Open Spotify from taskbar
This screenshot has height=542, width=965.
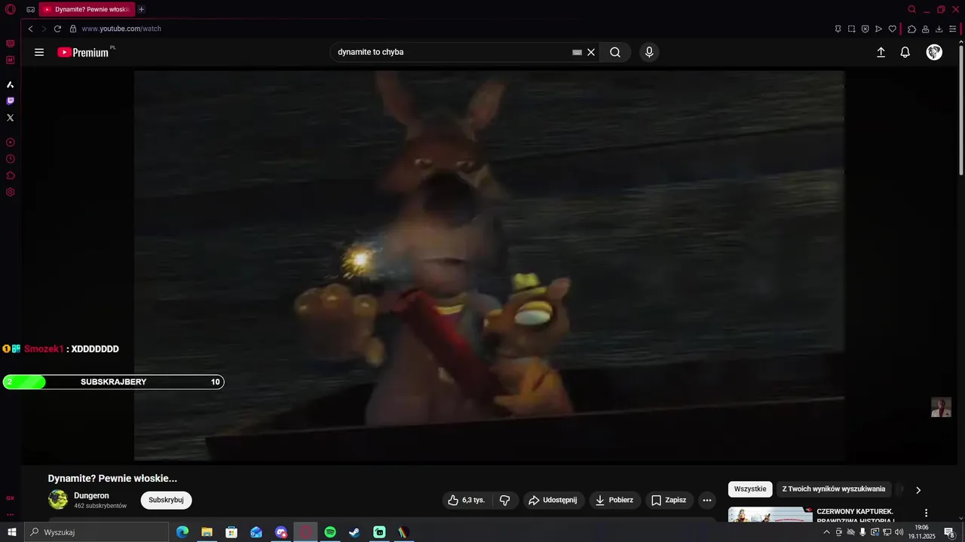coord(330,532)
